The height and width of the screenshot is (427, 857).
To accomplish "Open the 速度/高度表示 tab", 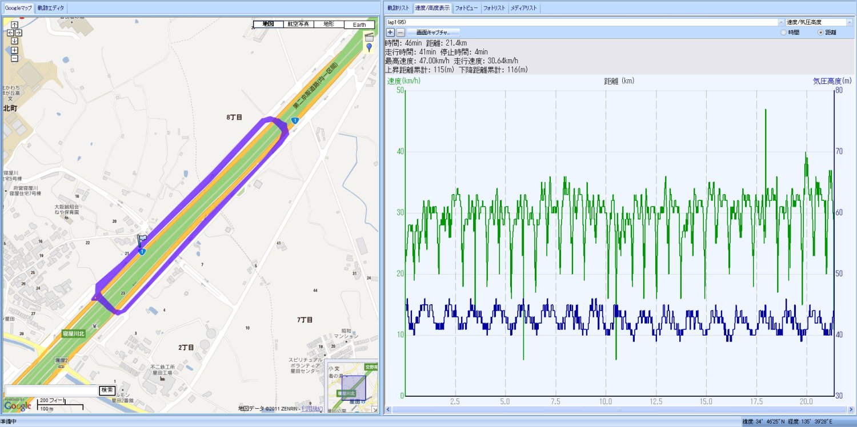I will tap(432, 8).
